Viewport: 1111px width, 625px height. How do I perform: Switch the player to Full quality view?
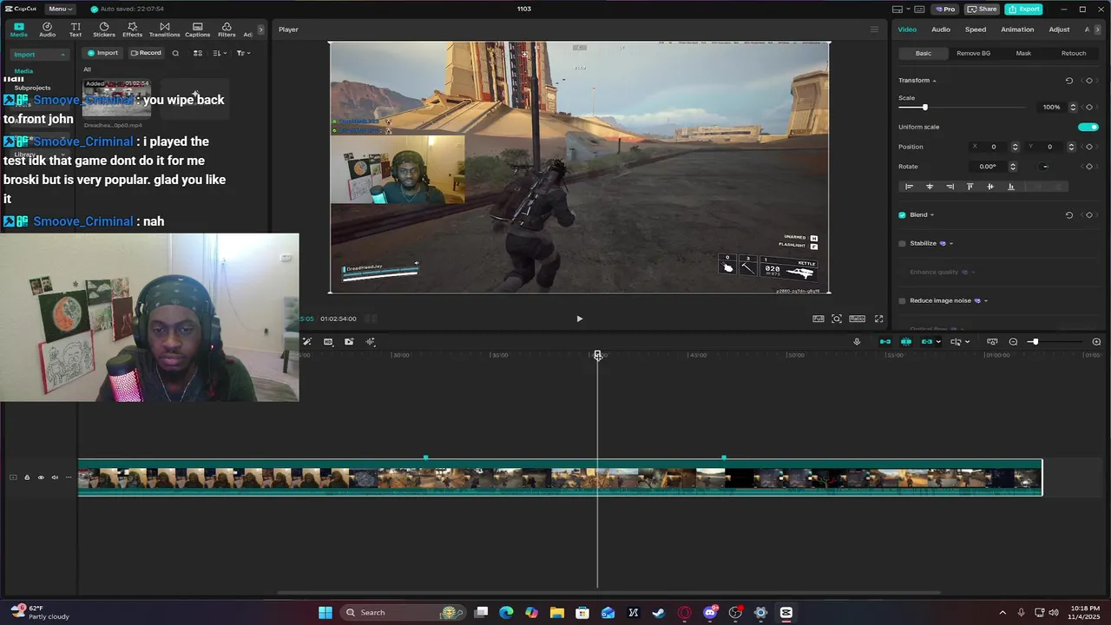pyautogui.click(x=818, y=319)
